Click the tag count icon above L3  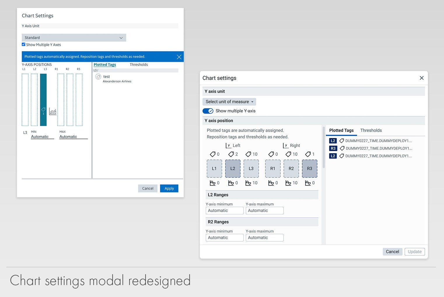[x=248, y=154]
